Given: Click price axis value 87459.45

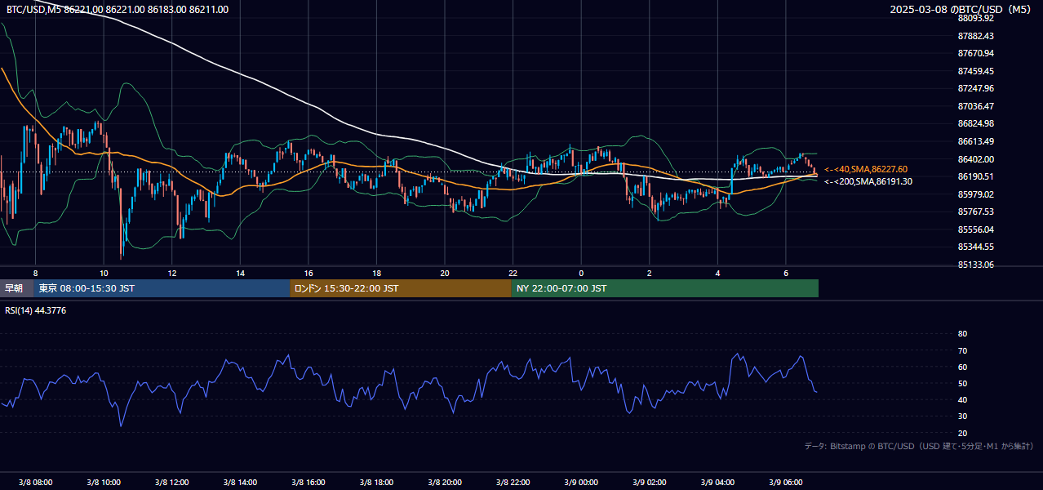Looking at the screenshot, I should pos(976,71).
